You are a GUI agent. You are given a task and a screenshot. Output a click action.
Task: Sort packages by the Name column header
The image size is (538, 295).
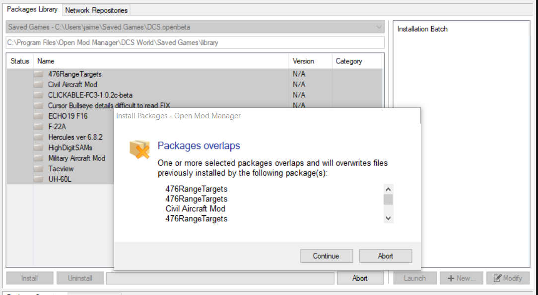(161, 61)
